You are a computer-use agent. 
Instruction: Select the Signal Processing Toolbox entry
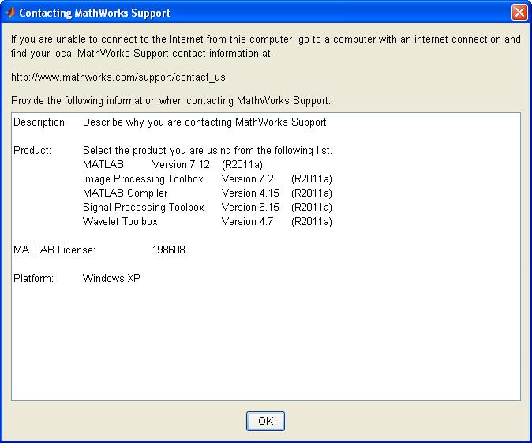point(143,208)
